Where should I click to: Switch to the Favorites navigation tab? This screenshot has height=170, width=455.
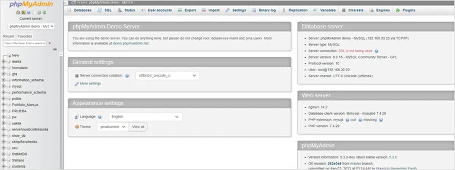pos(25,36)
